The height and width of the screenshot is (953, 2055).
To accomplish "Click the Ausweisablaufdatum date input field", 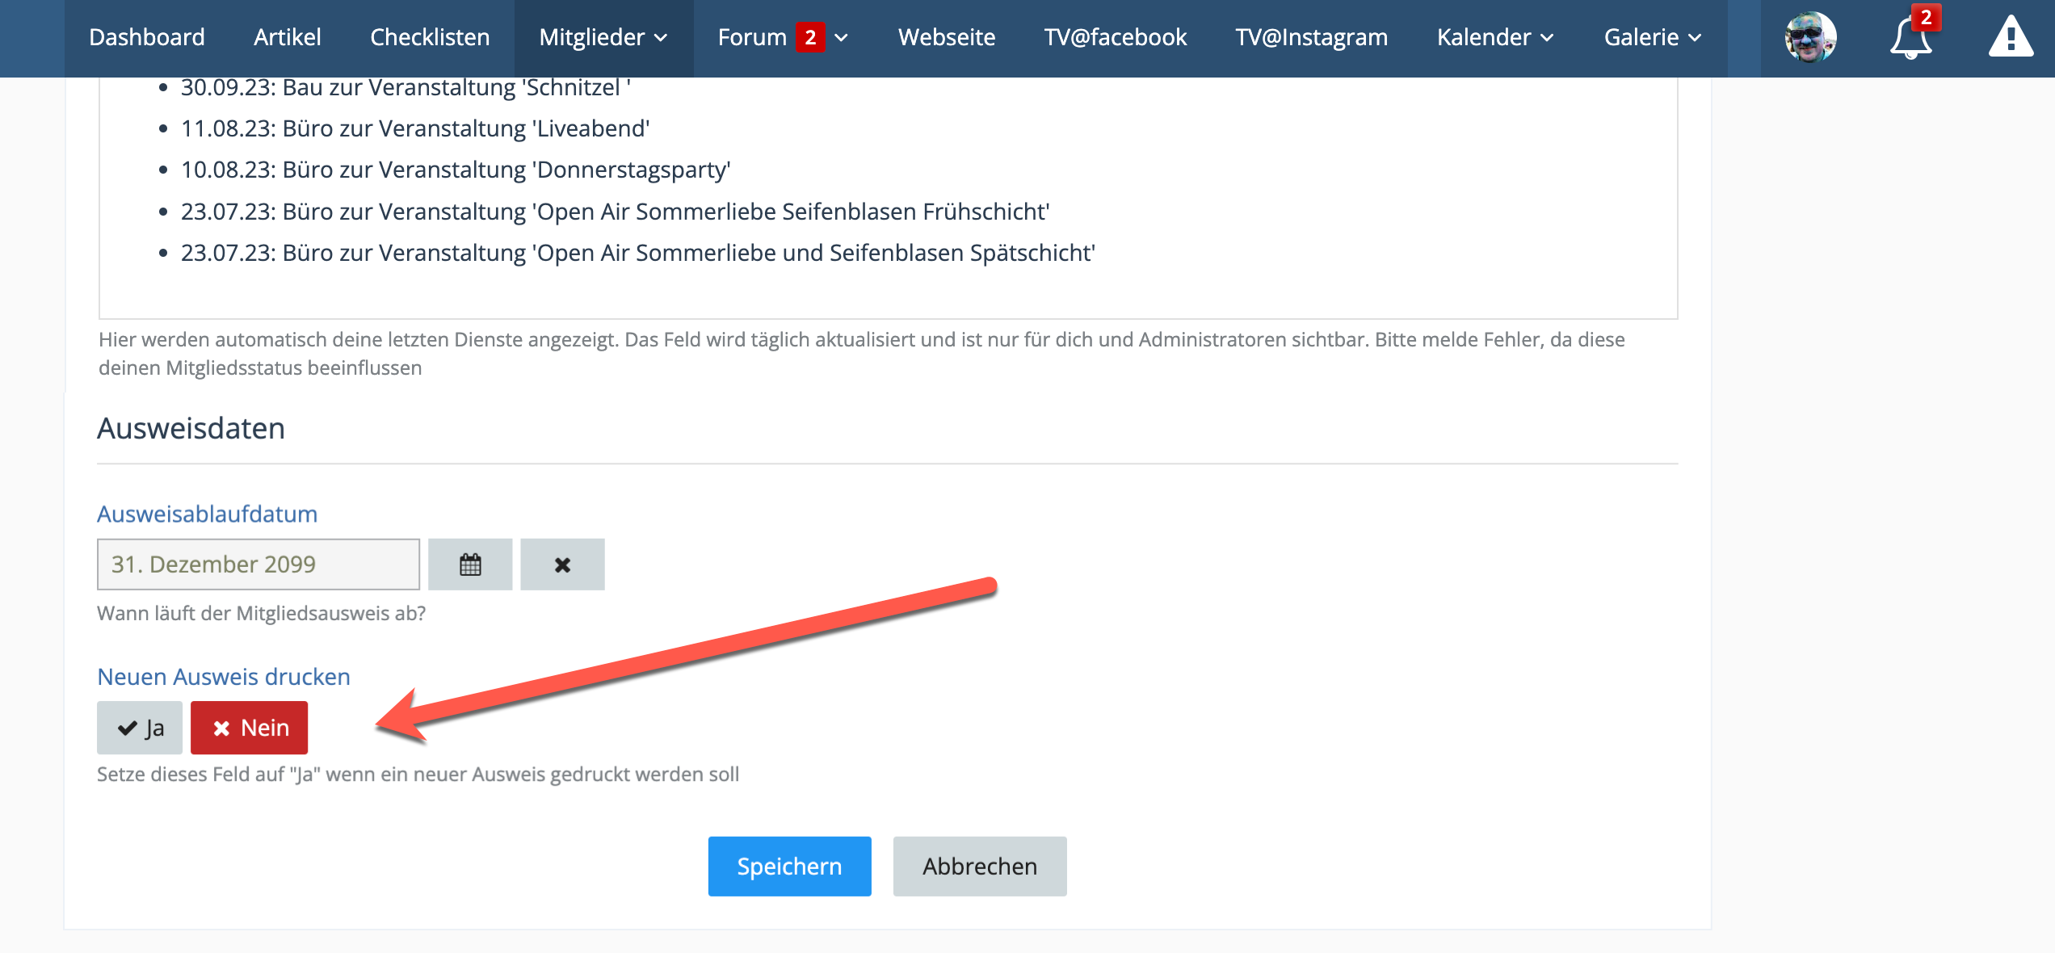I will 258,565.
